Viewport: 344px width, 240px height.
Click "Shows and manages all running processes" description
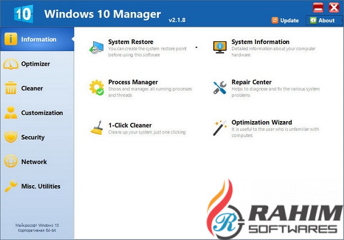point(150,92)
